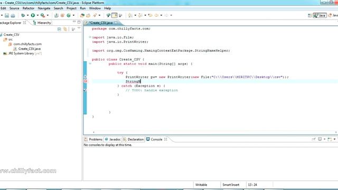Open the Help menu
The image size is (338, 190).
pyautogui.click(x=108, y=8)
